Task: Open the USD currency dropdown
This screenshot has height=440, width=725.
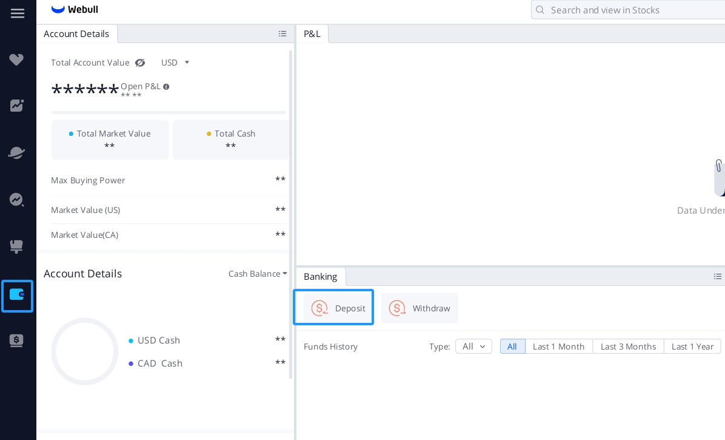Action: 175,63
